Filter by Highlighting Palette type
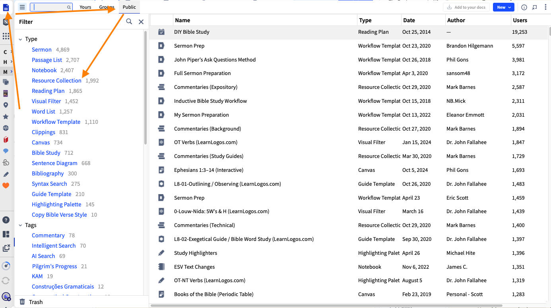This screenshot has width=551, height=308. pyautogui.click(x=56, y=204)
